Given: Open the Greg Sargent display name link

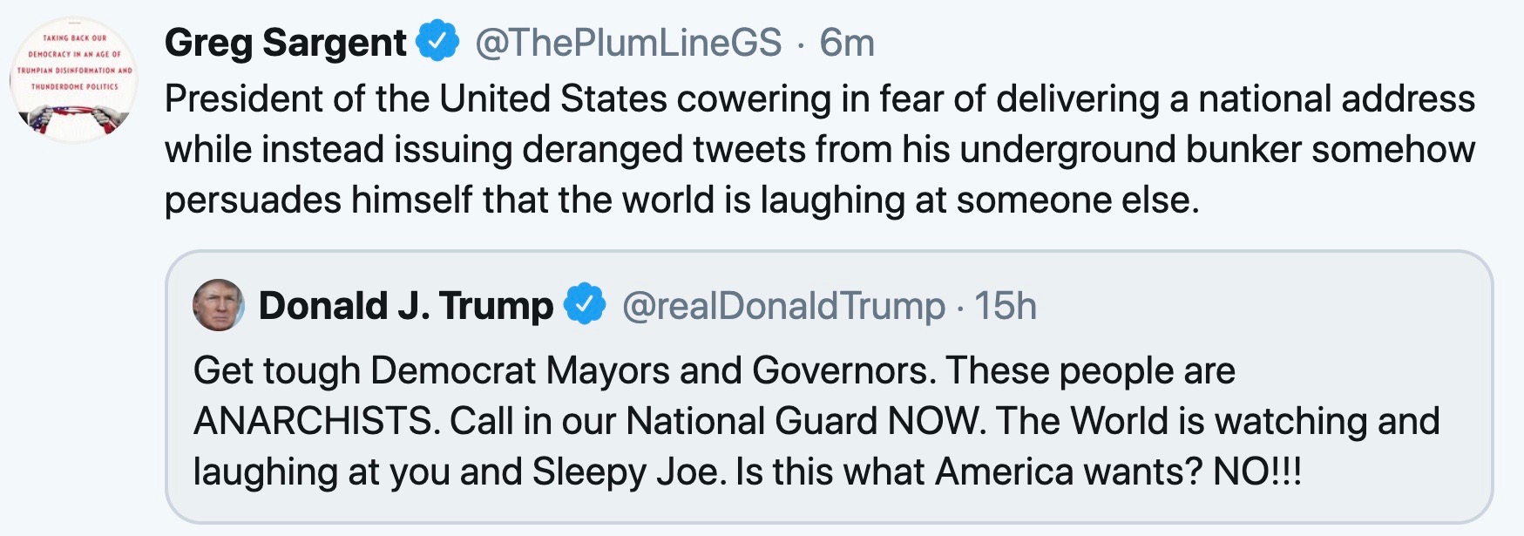Looking at the screenshot, I should 285,43.
